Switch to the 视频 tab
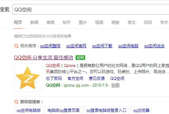The image size is (169, 114). tap(99, 22)
